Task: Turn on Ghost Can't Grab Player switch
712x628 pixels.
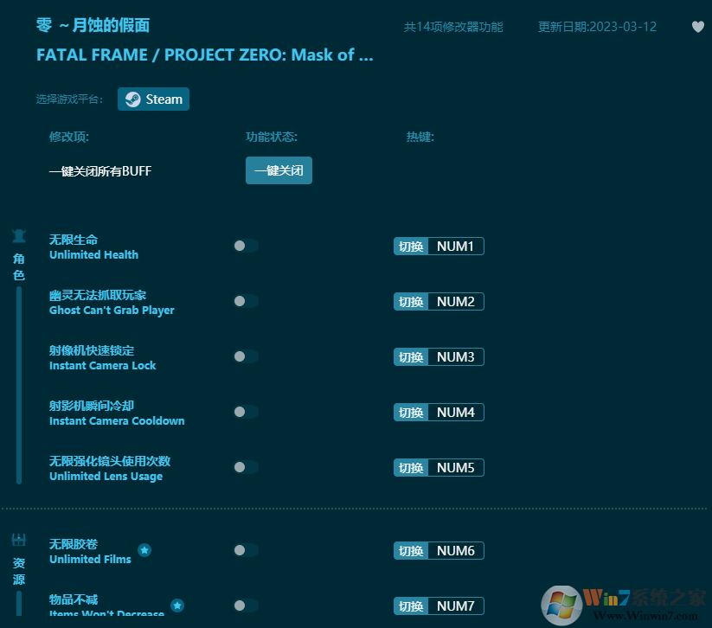Action: pos(245,301)
